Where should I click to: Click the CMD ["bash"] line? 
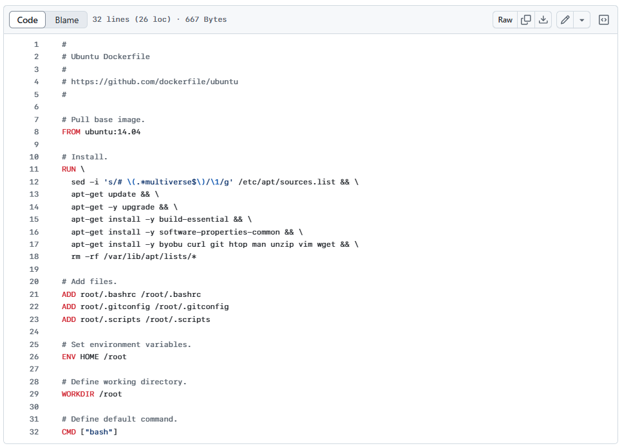pos(90,432)
